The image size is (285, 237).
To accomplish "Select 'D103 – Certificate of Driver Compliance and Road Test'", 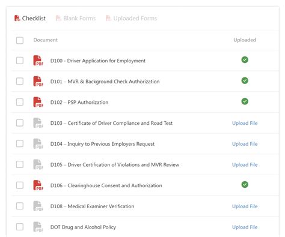I will click(x=111, y=123).
